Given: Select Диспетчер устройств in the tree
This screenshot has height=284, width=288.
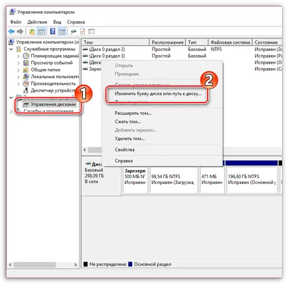Looking at the screenshot, I should (x=53, y=91).
